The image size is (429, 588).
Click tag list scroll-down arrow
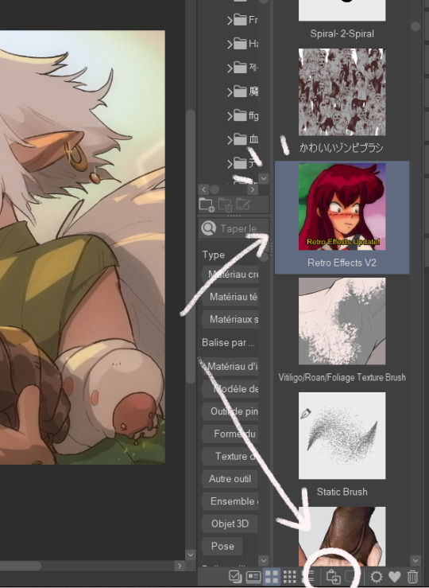[x=264, y=561]
